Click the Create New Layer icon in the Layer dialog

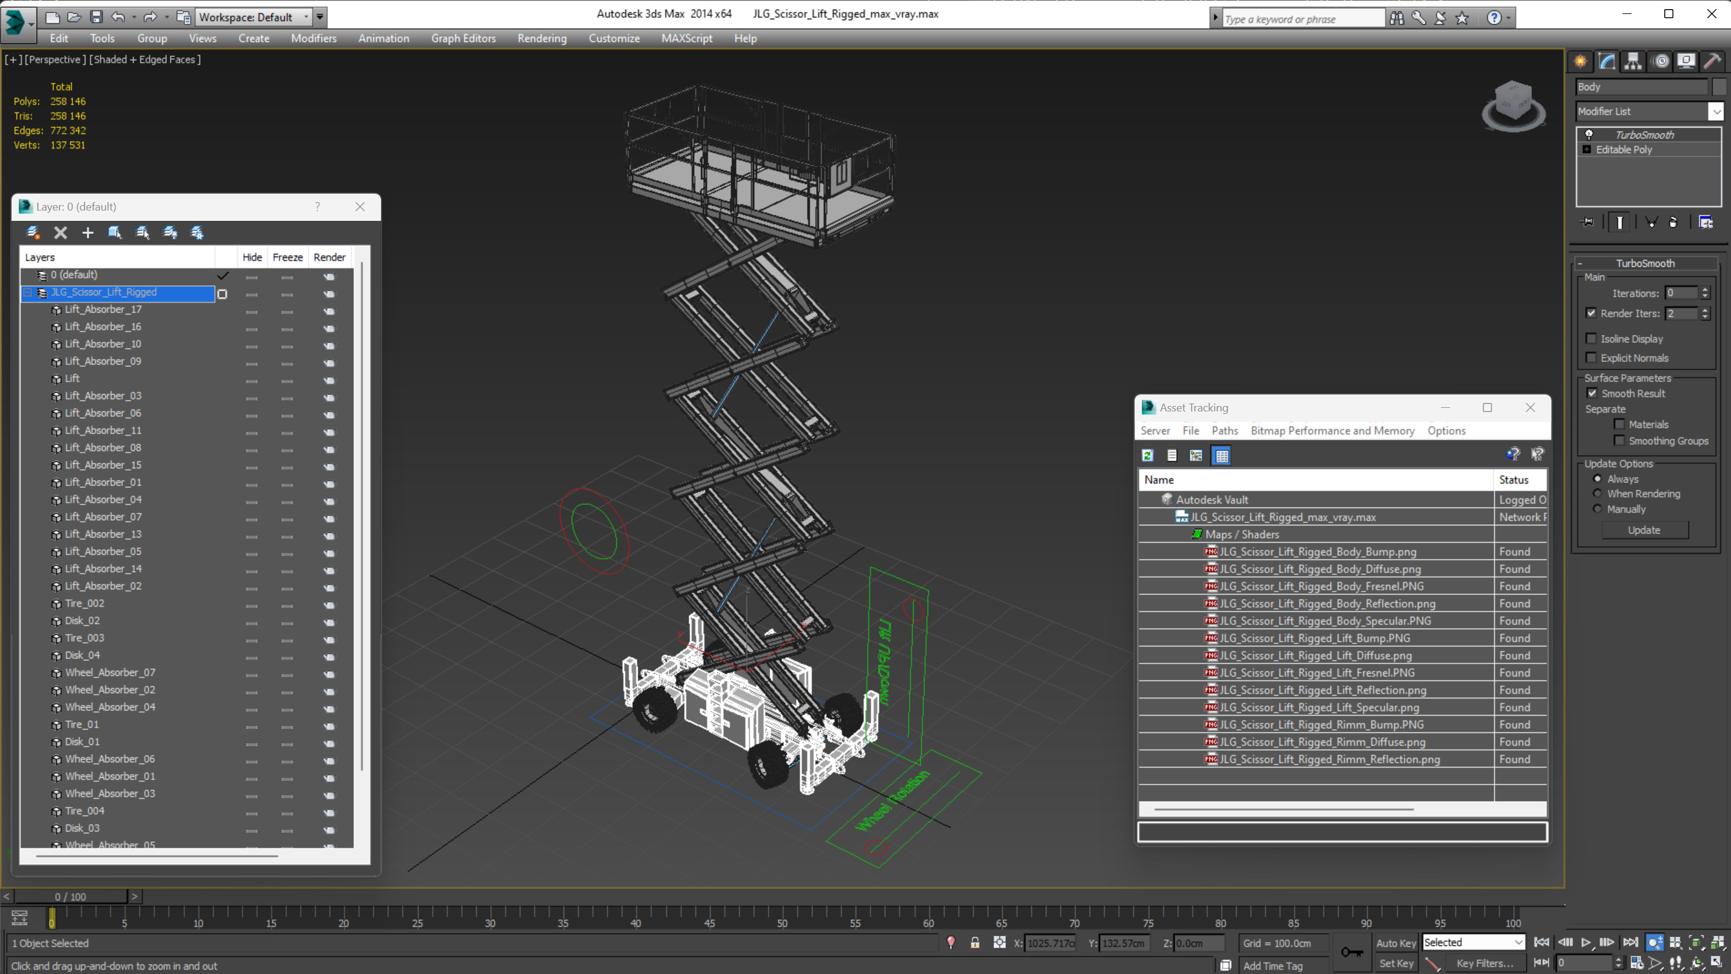point(33,232)
